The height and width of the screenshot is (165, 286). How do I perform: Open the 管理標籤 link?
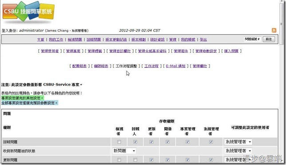coord(95,51)
